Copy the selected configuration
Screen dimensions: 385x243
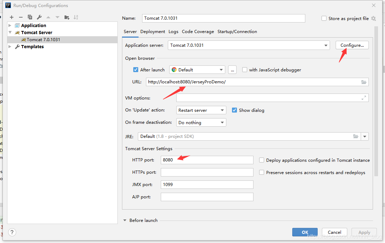click(x=30, y=17)
